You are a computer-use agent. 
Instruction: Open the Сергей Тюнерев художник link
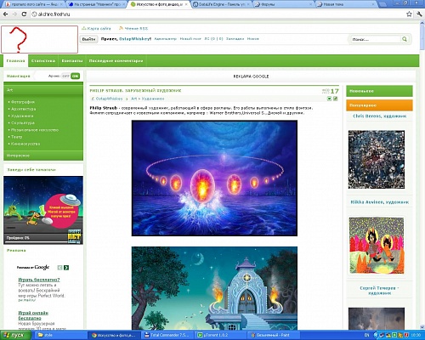(x=379, y=291)
